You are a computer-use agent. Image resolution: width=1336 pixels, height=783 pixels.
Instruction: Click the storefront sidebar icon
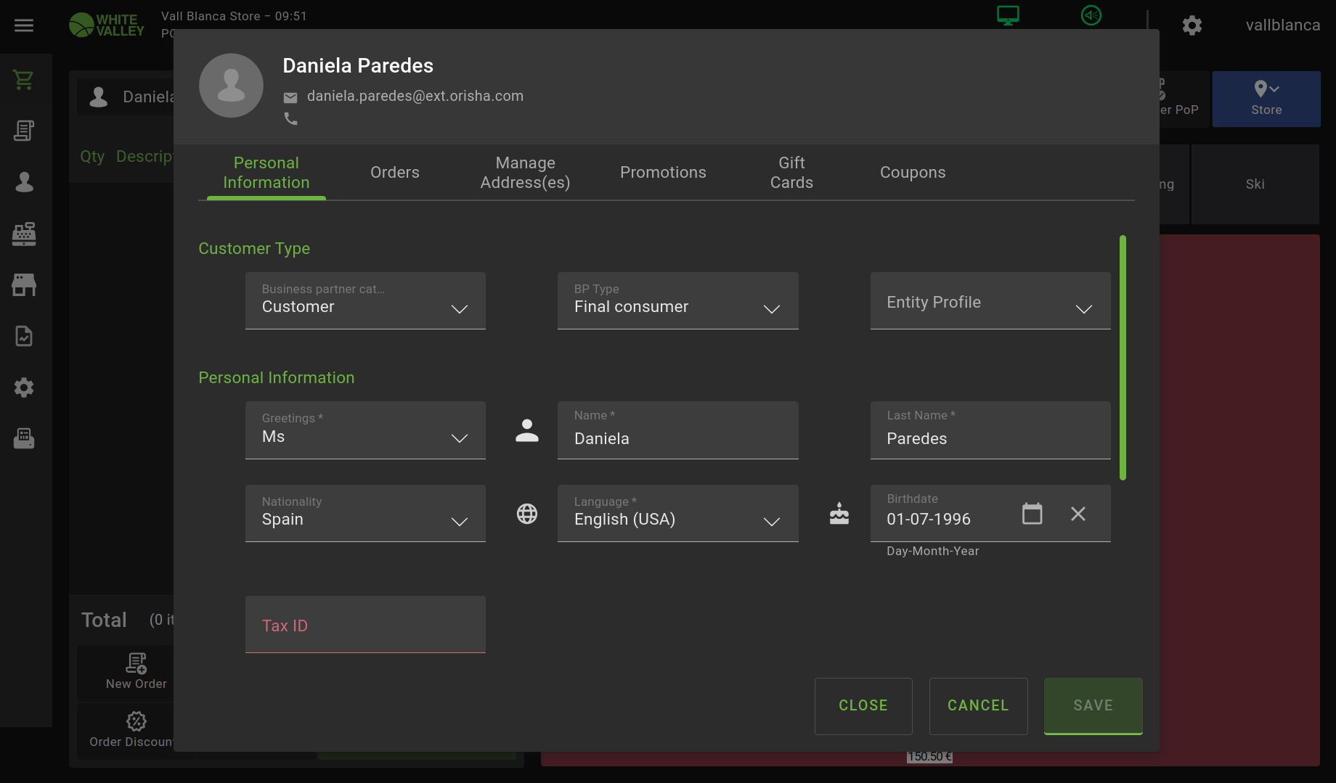24,284
